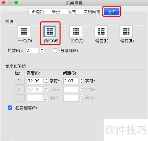Click the 一栏(O) label

[x=25, y=41]
